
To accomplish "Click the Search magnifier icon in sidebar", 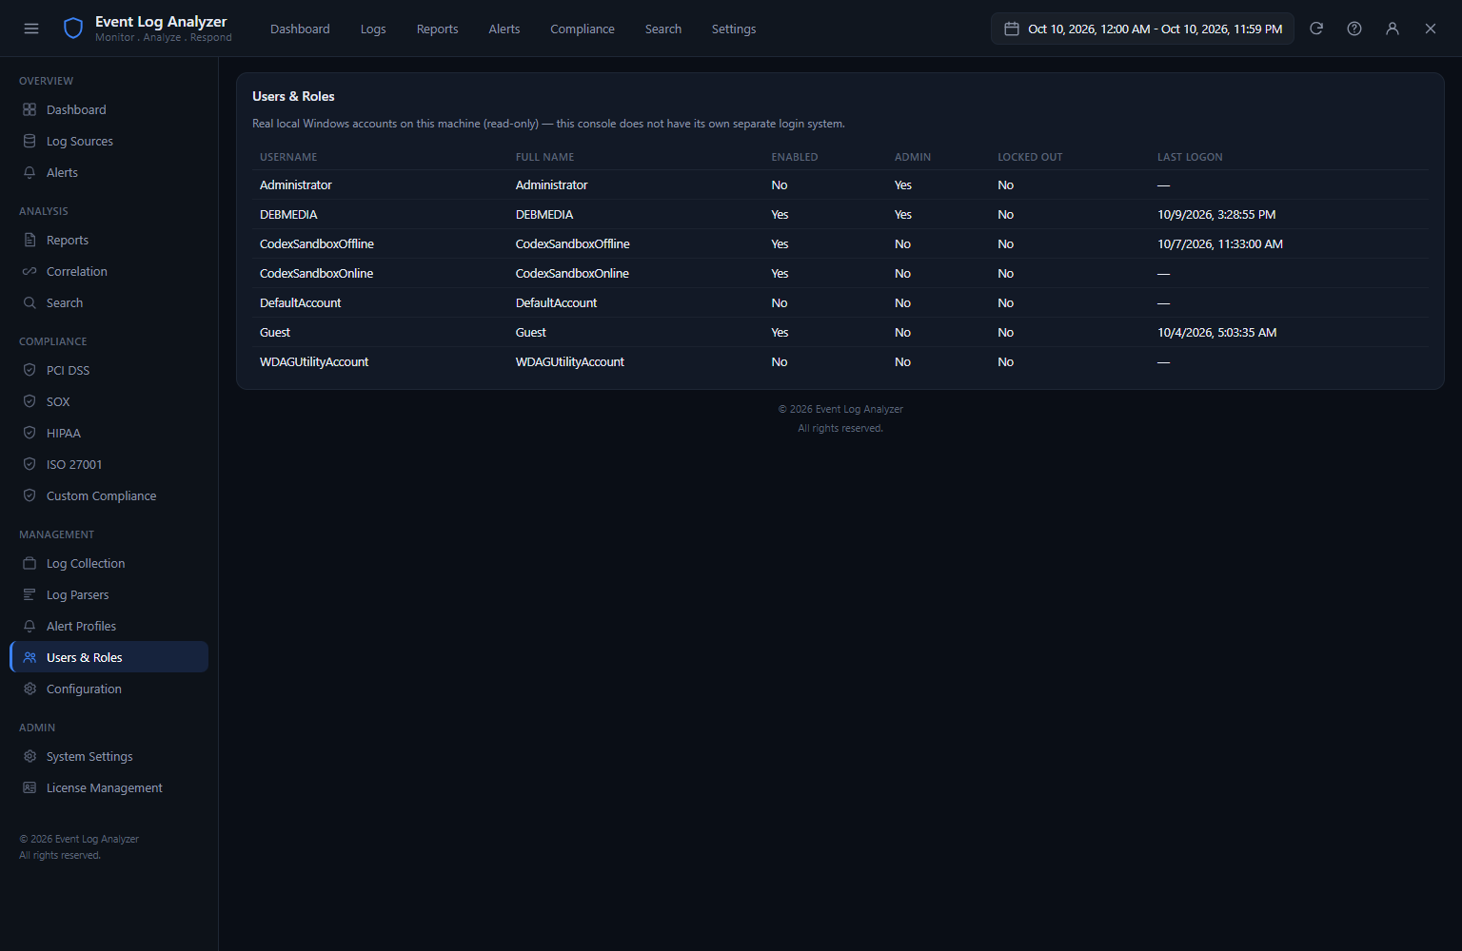I will point(30,302).
